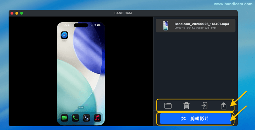
Task: Click the green fullscreen window button
Action: tap(22, 13)
